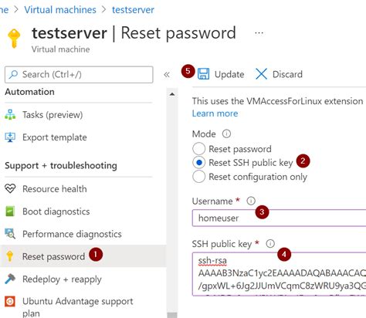Click the SSH public key text area
366x318 pixels.
pos(279,274)
